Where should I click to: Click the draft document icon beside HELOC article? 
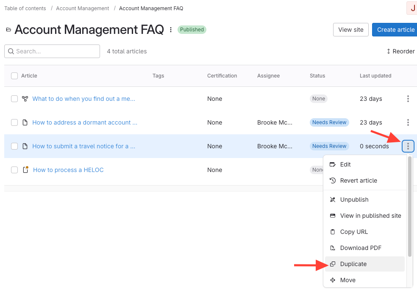pyautogui.click(x=25, y=170)
